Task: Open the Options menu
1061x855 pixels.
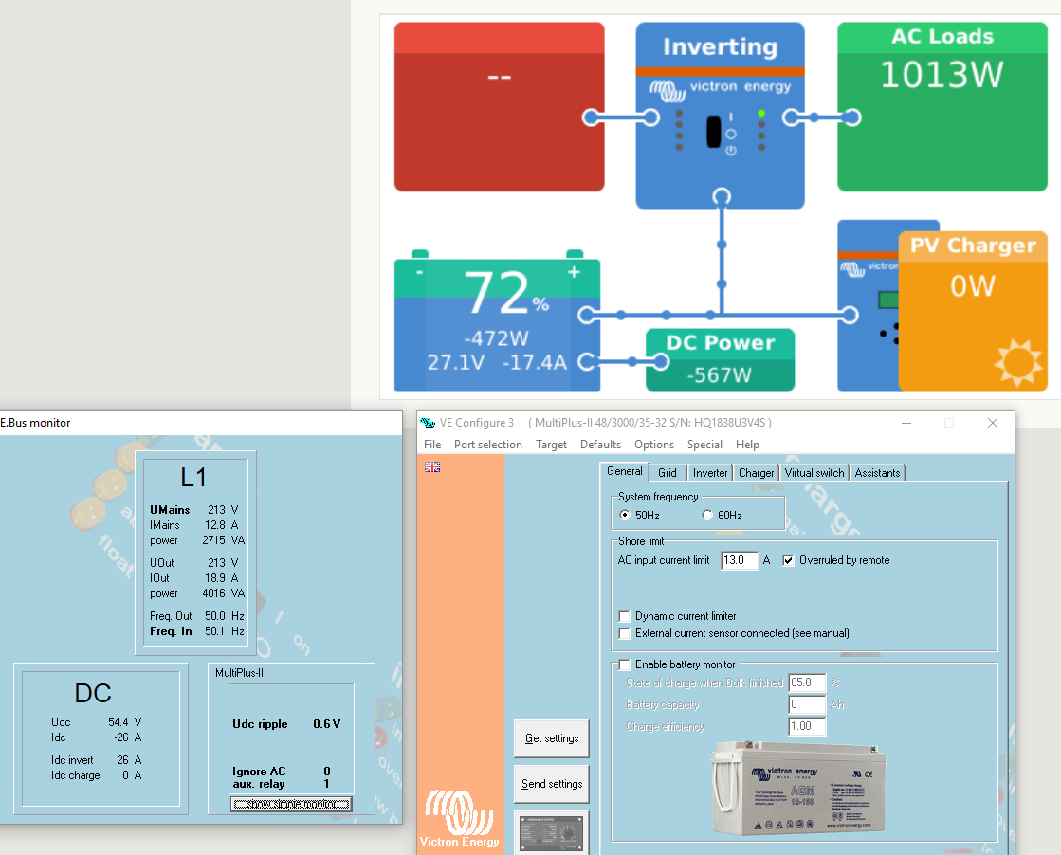Action: [653, 445]
